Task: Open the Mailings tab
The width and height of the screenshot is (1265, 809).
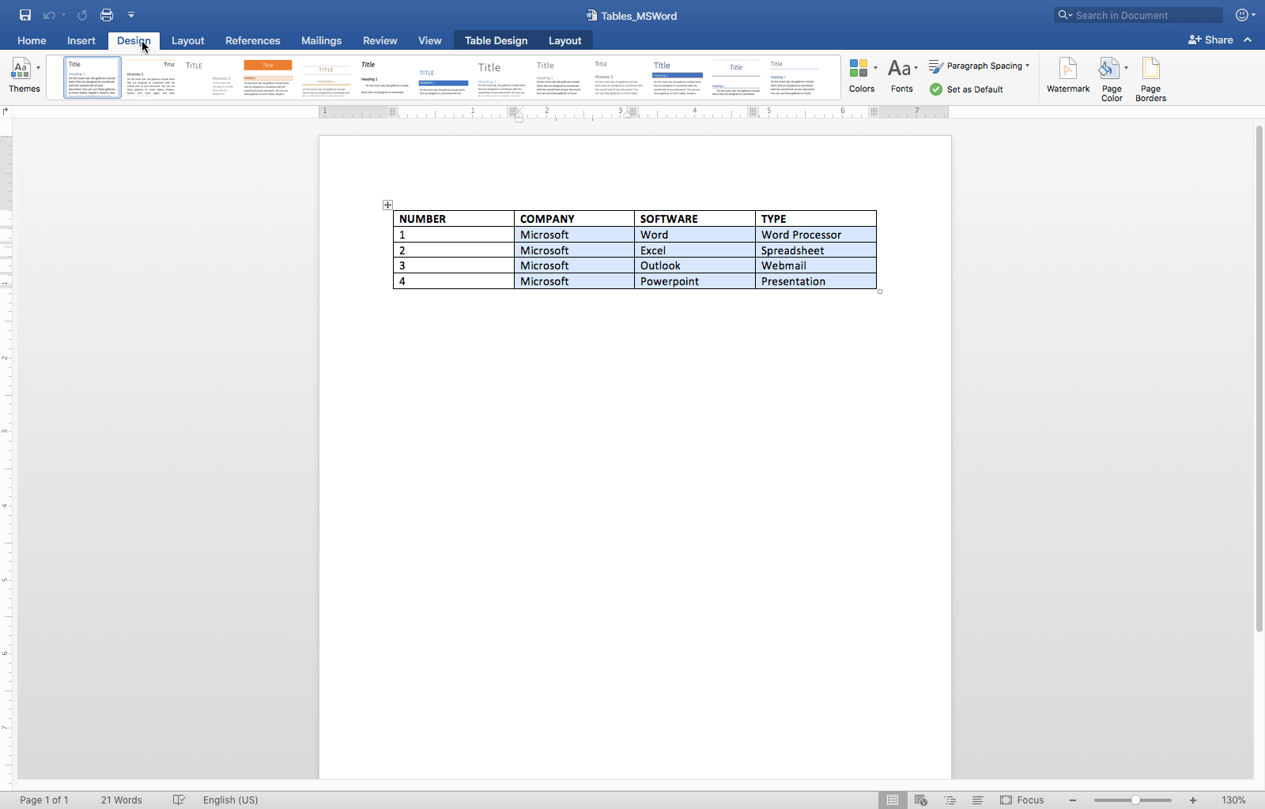Action: click(322, 40)
